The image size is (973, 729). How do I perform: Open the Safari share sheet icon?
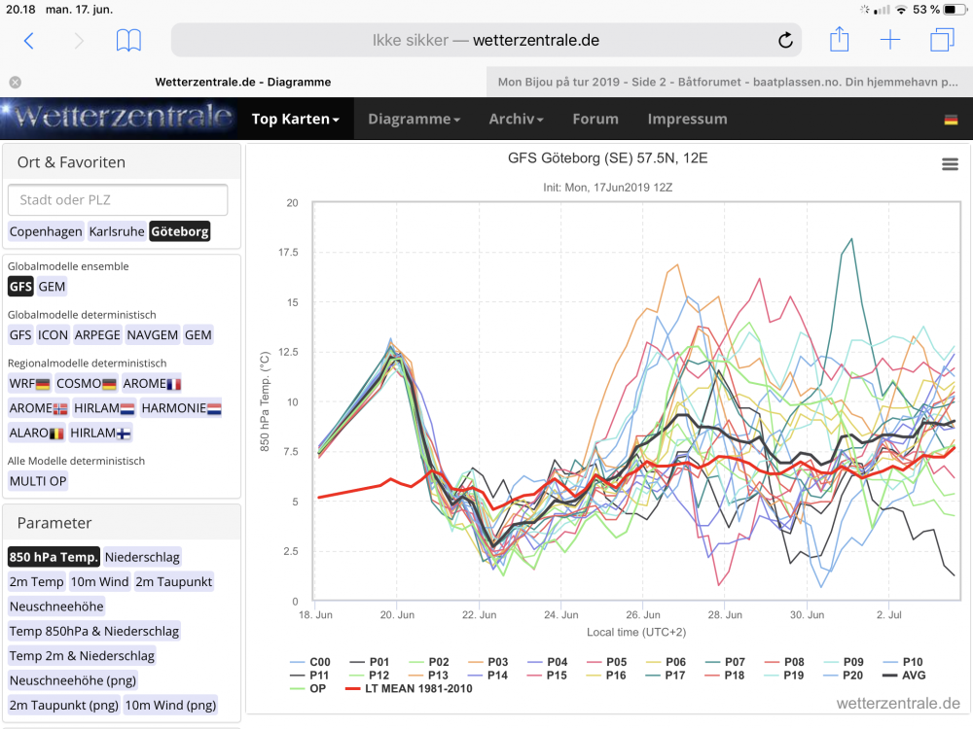839,39
